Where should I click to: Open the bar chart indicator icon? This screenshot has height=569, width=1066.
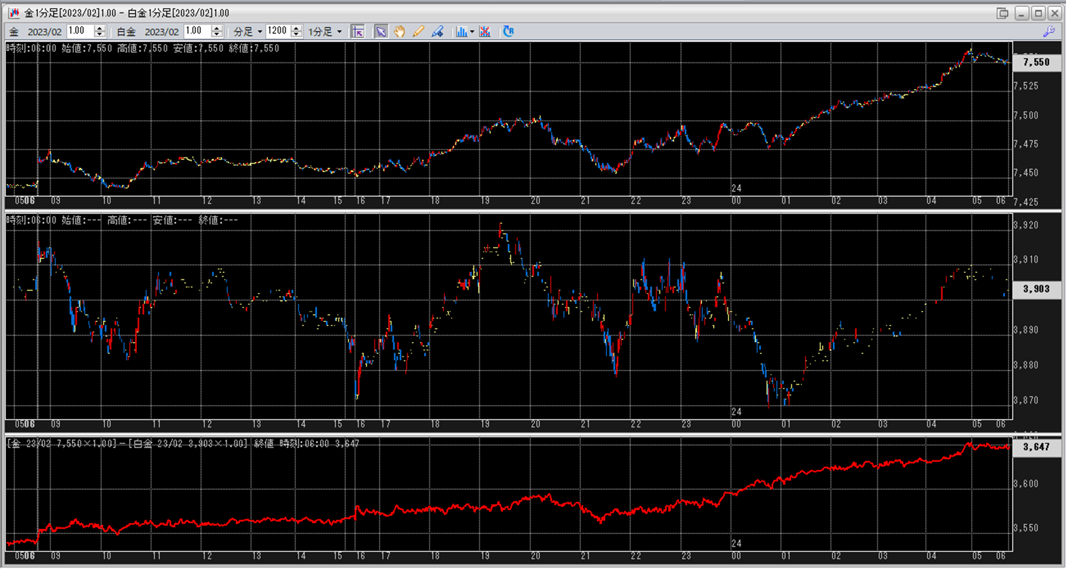pos(461,32)
